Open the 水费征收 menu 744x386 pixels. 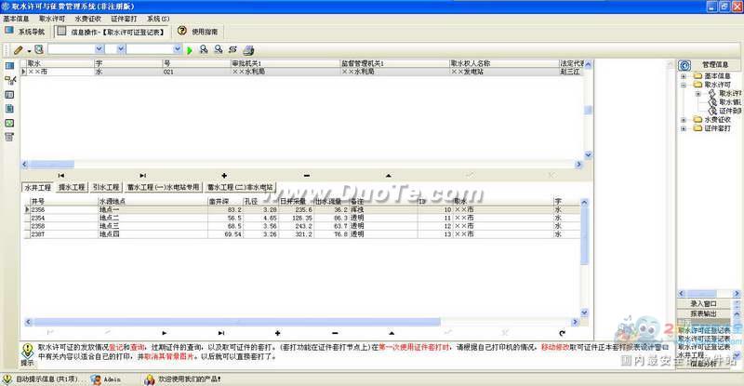[87, 19]
